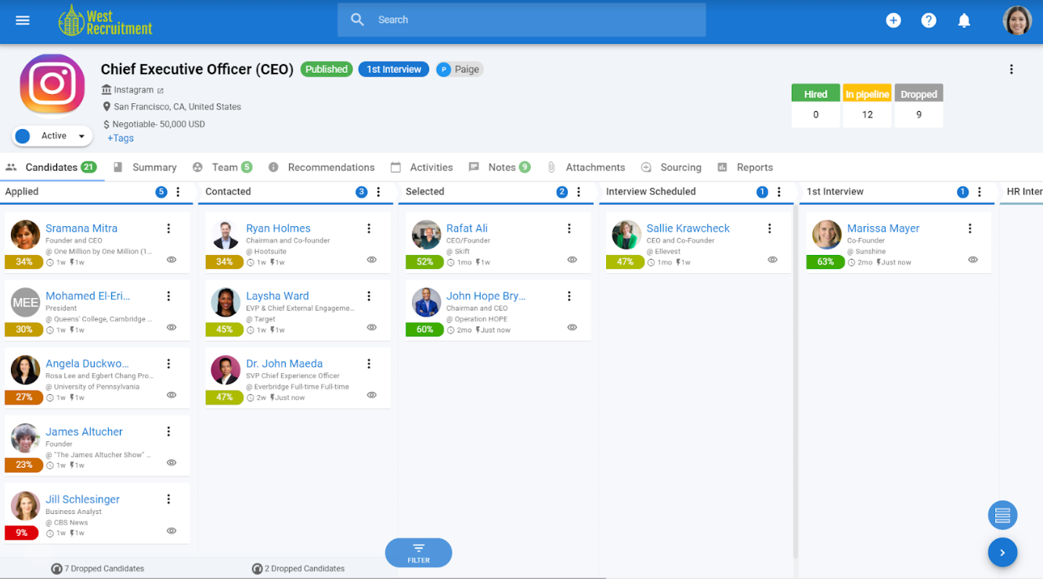Click the blue chevron to expand right panel
The image size is (1043, 579).
click(1002, 552)
